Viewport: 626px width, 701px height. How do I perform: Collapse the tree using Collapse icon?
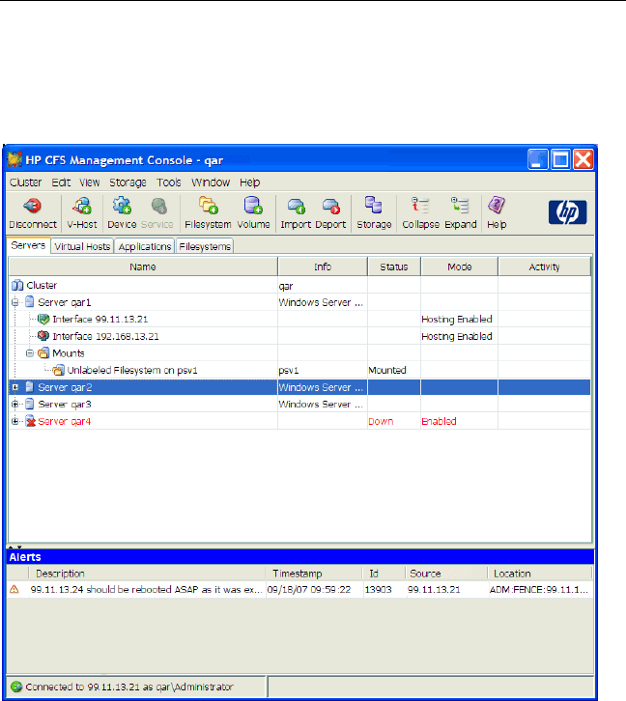tap(420, 206)
